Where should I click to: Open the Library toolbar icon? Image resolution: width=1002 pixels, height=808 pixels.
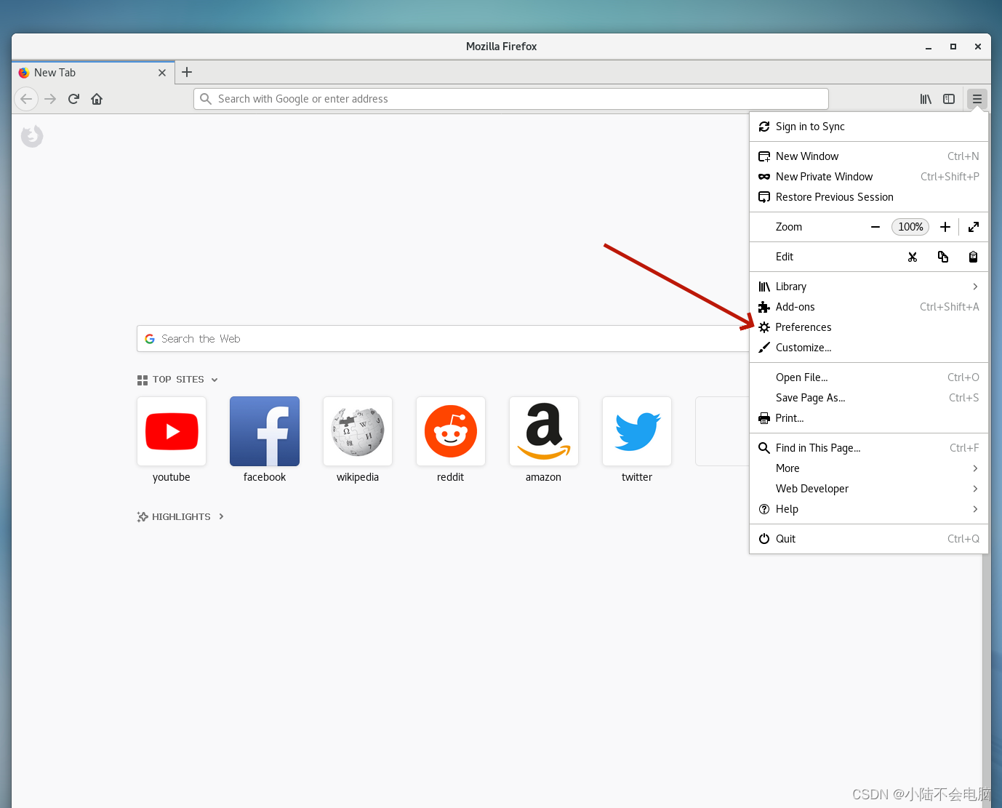[925, 99]
